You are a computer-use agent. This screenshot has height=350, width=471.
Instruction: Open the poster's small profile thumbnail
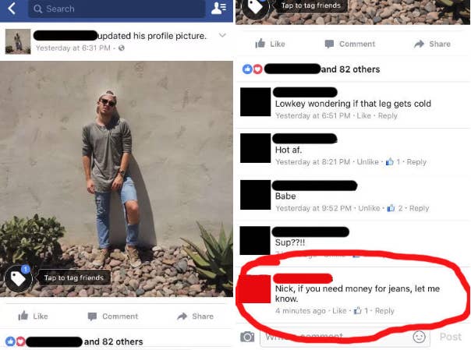coord(18,41)
